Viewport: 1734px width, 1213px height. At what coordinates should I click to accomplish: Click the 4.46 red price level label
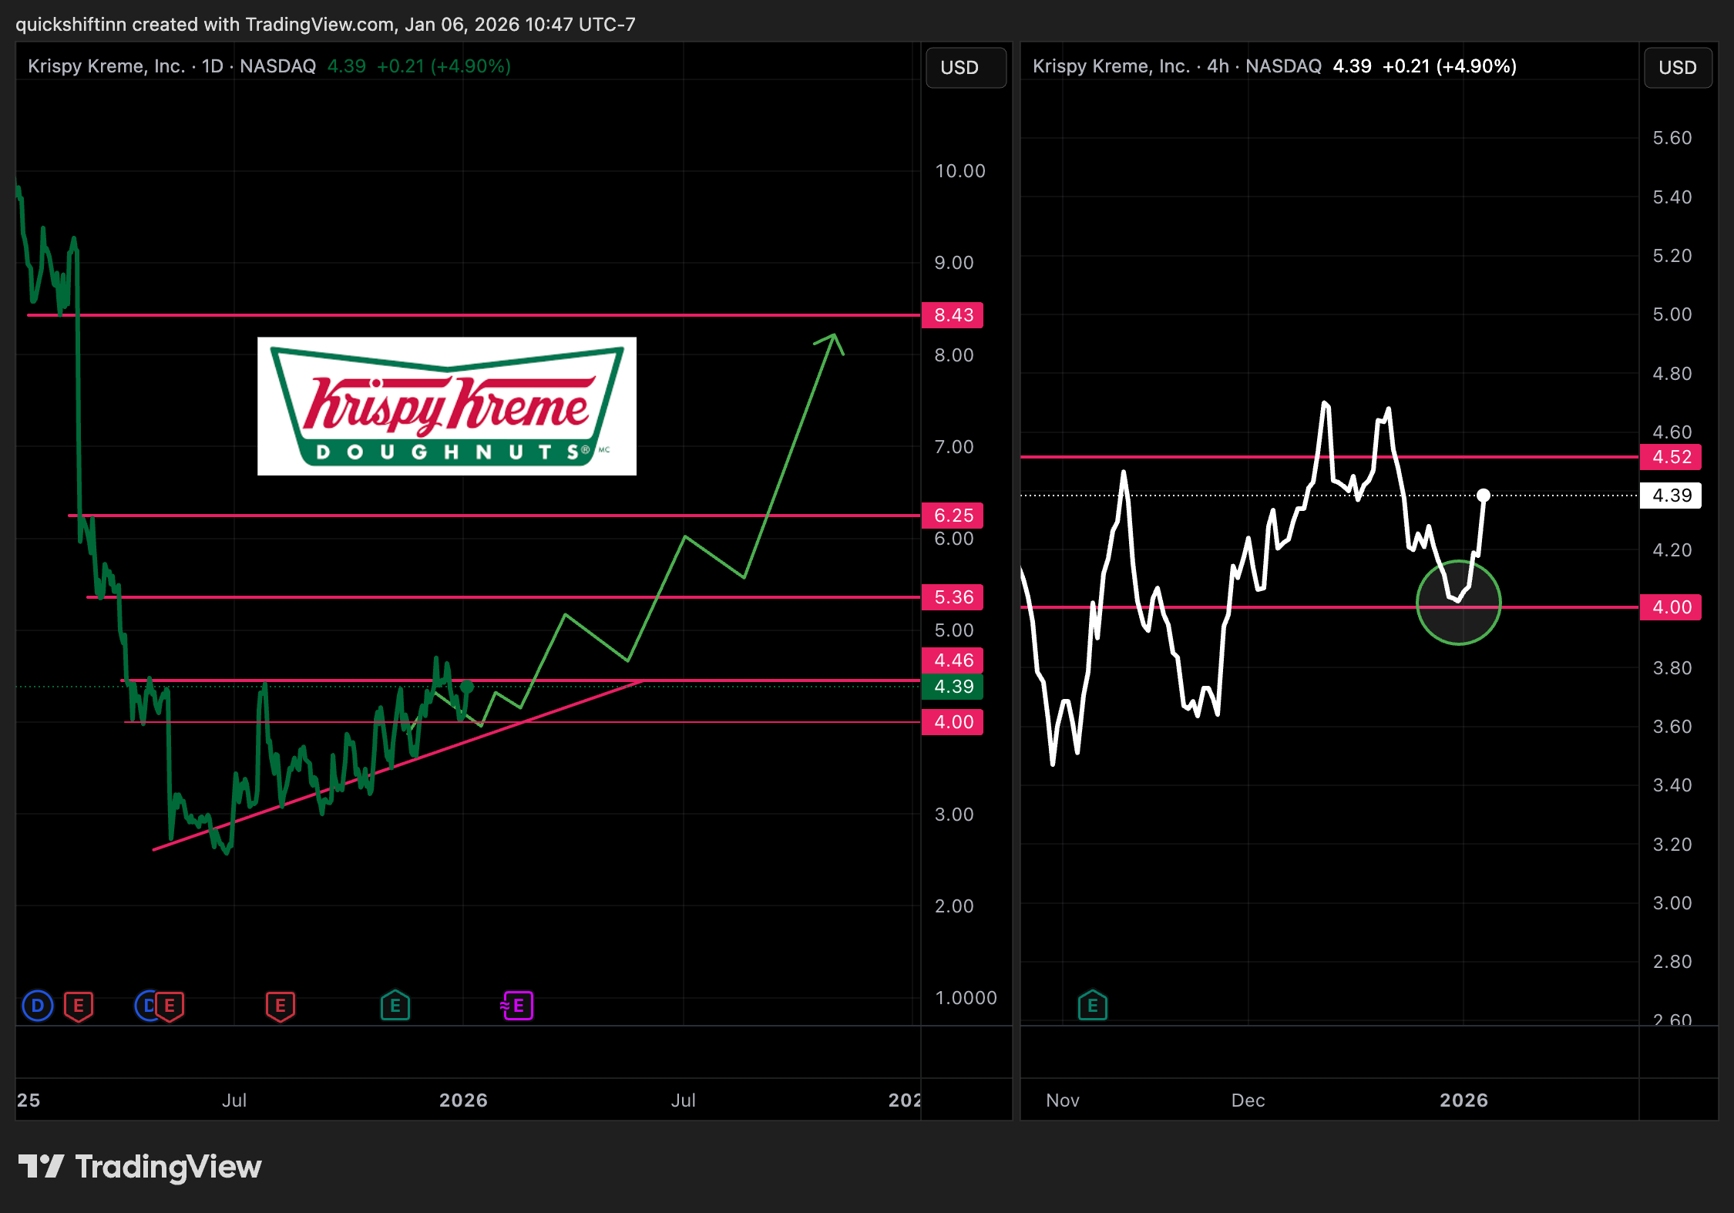[x=953, y=660]
